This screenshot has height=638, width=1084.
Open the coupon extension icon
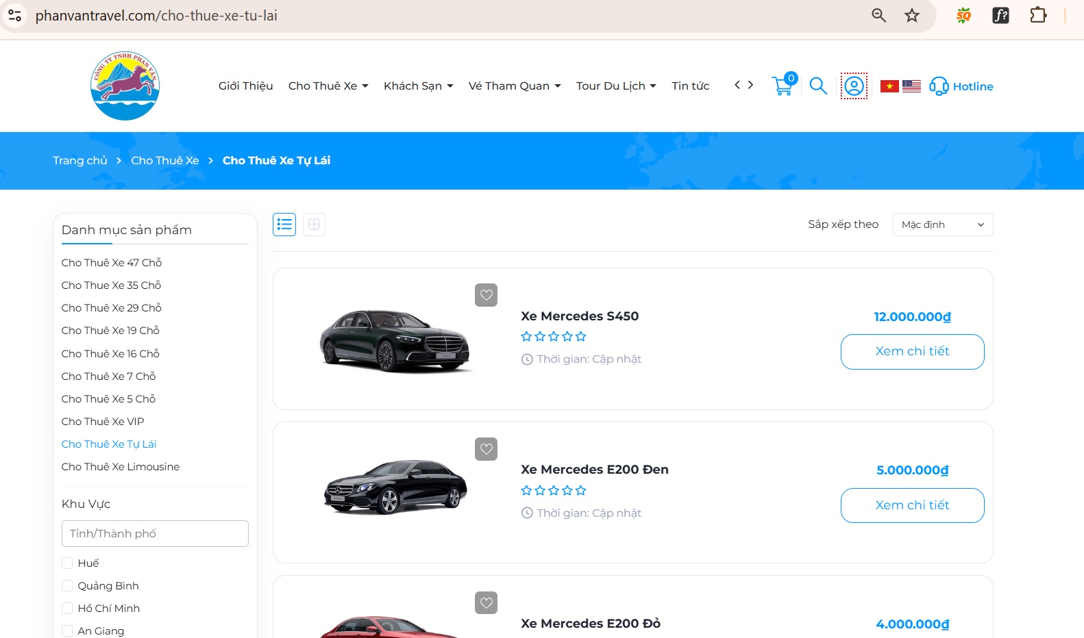(x=964, y=15)
